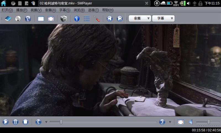Open the cloud status icon
The height and width of the screenshot is (133, 221).
click(x=163, y=3)
